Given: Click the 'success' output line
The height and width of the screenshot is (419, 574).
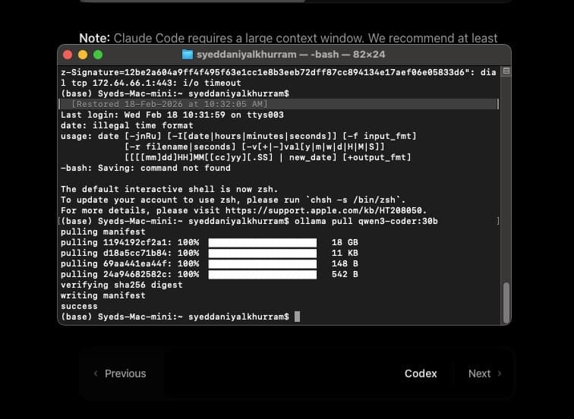Looking at the screenshot, I should click(79, 306).
